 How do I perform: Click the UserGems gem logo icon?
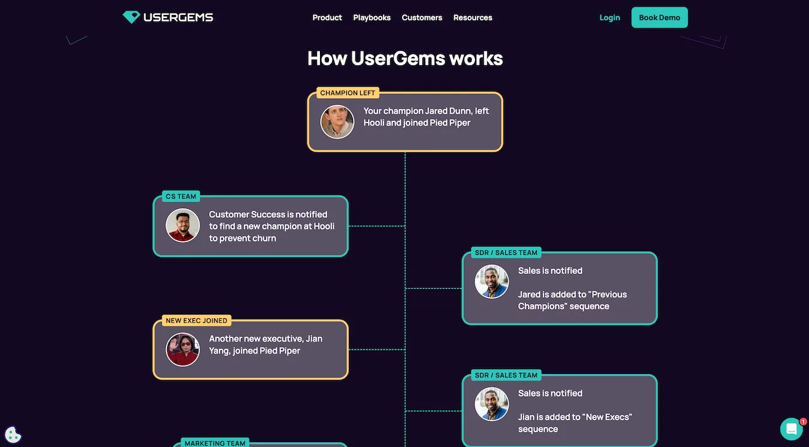[x=131, y=17]
